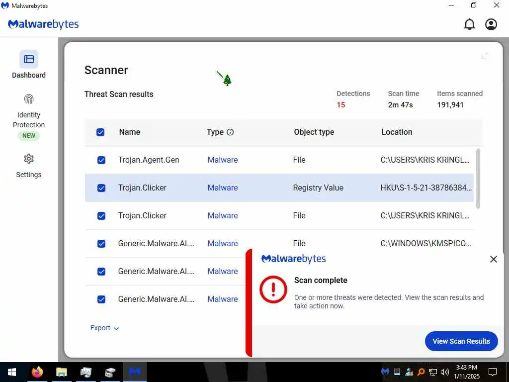509x382 pixels.
Task: Sort by Object type column header
Action: [x=314, y=132]
